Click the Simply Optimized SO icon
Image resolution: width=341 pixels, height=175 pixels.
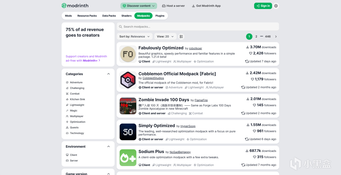(128, 132)
